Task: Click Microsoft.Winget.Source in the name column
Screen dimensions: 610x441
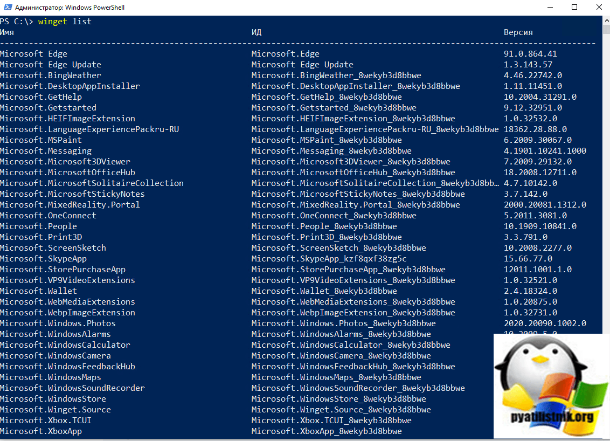Action: pos(56,410)
